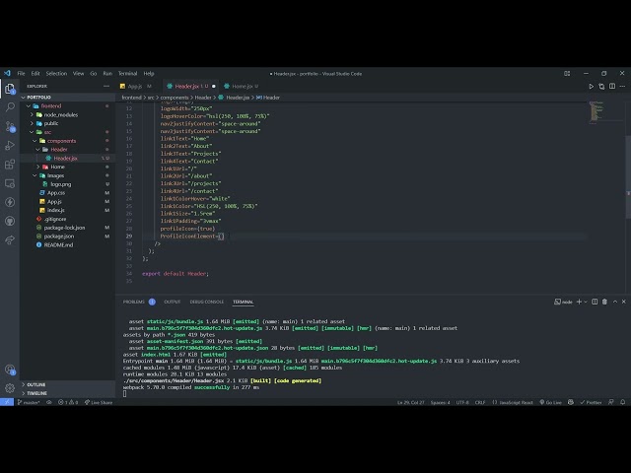The width and height of the screenshot is (631, 473).
Task: Click the remote window indicator in status bar
Action: coord(7,402)
